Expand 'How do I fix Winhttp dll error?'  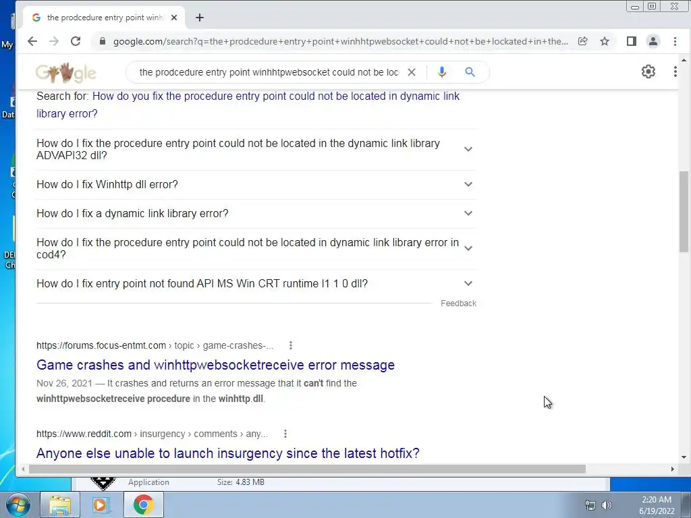[256, 184]
